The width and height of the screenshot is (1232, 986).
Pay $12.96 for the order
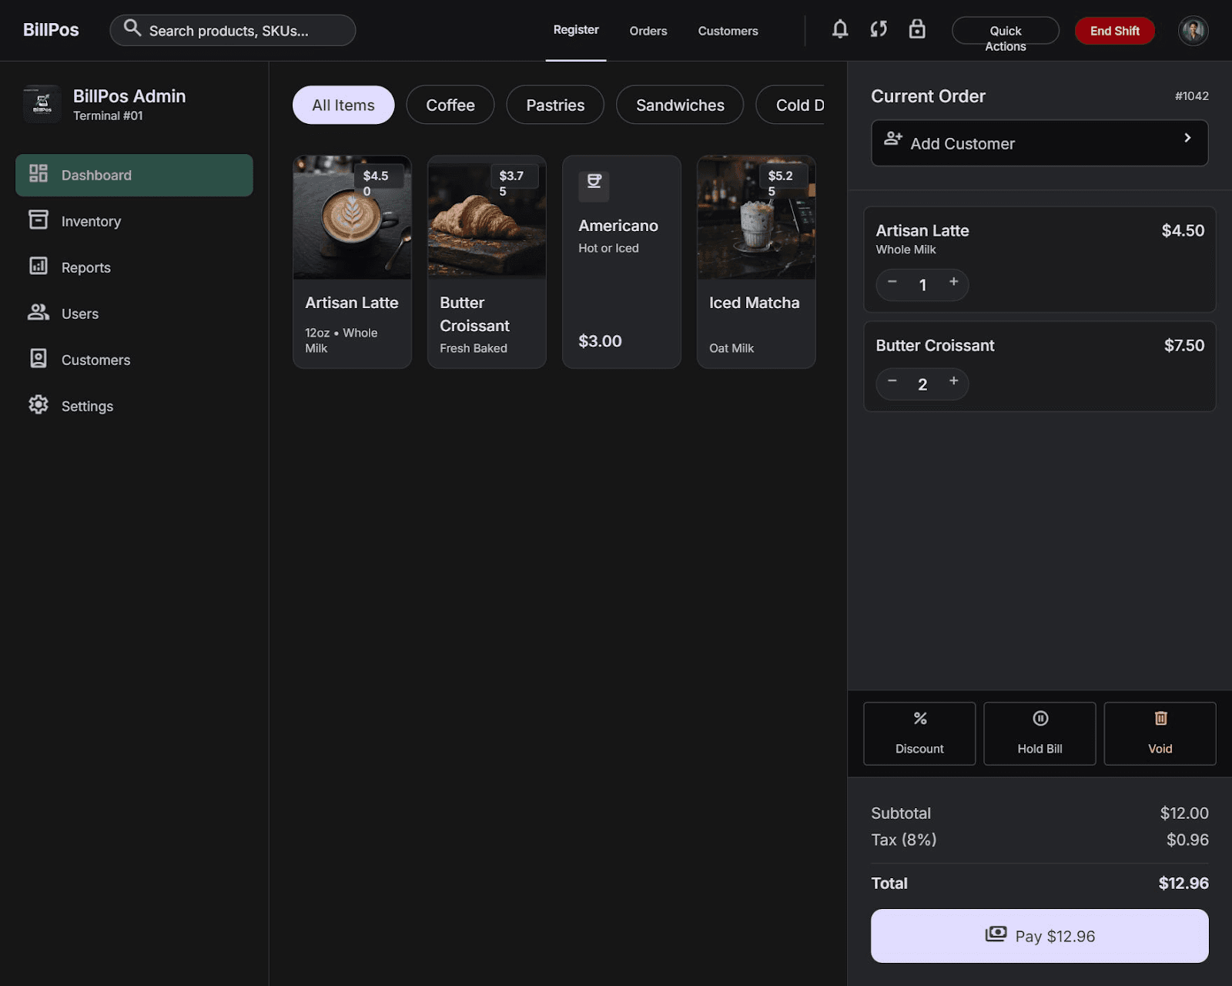click(1039, 936)
